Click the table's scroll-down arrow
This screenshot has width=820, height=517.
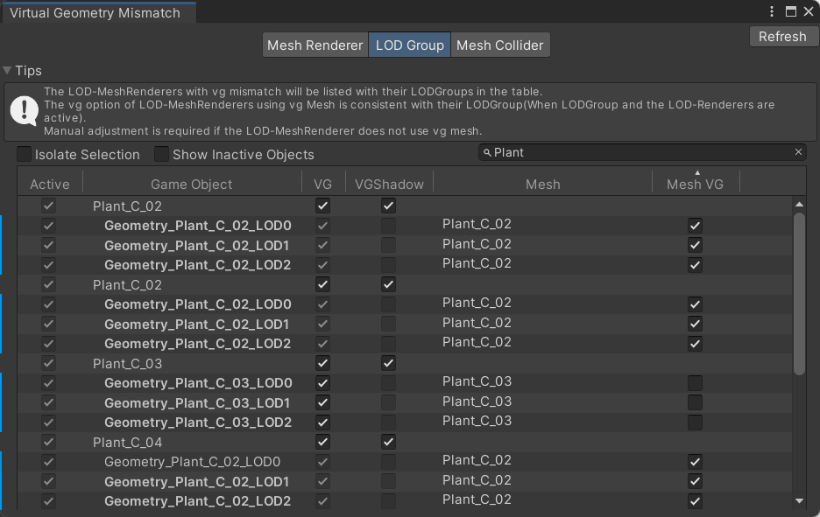(x=798, y=501)
